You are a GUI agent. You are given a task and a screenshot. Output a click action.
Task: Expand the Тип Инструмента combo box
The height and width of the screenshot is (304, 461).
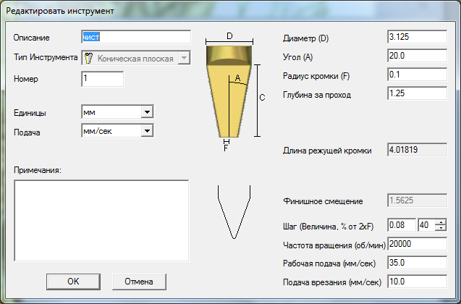(184, 59)
